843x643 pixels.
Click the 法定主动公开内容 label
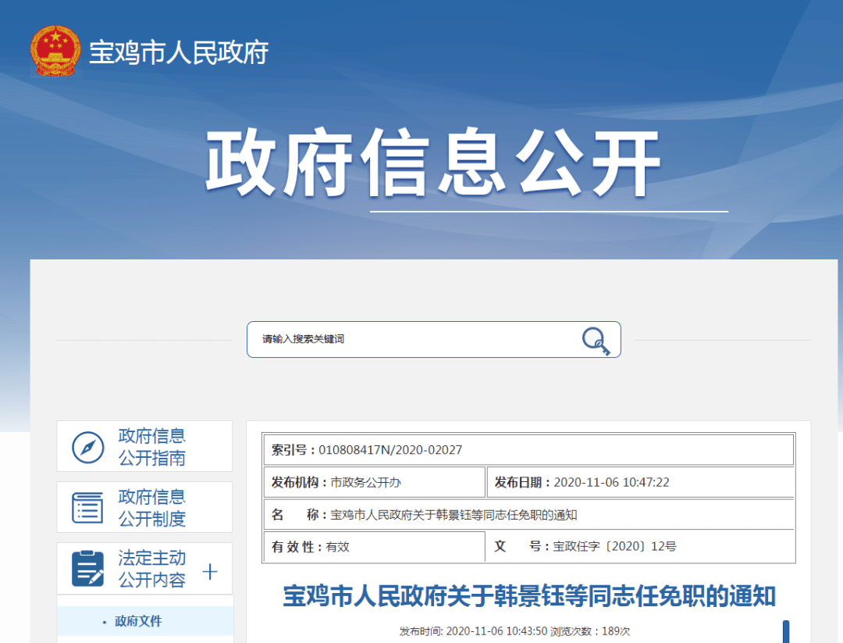[x=152, y=569]
